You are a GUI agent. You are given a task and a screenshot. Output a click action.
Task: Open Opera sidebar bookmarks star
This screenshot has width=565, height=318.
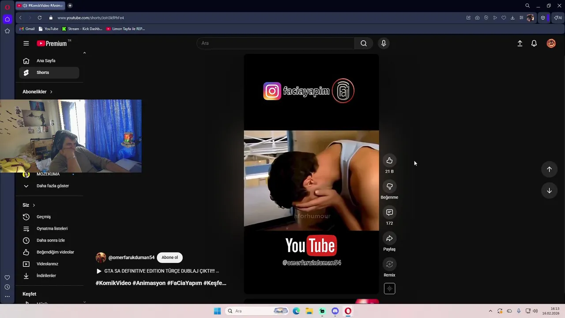(x=7, y=31)
